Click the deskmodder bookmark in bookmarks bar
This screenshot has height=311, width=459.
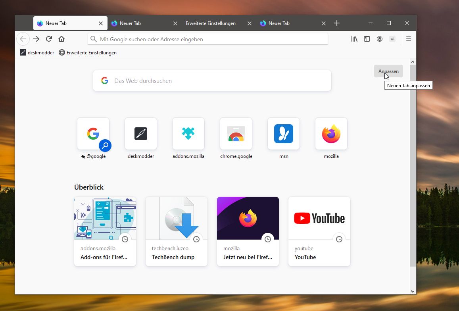[37, 53]
